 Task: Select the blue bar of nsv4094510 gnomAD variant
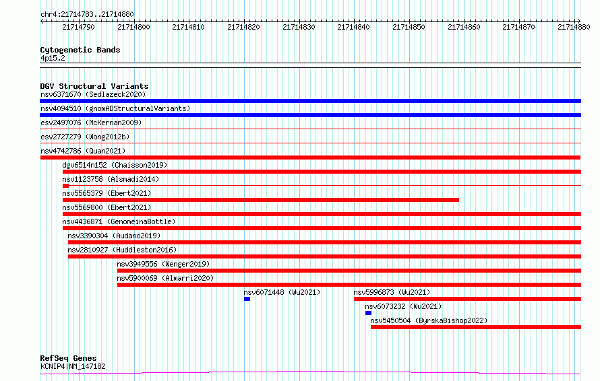tap(310, 115)
